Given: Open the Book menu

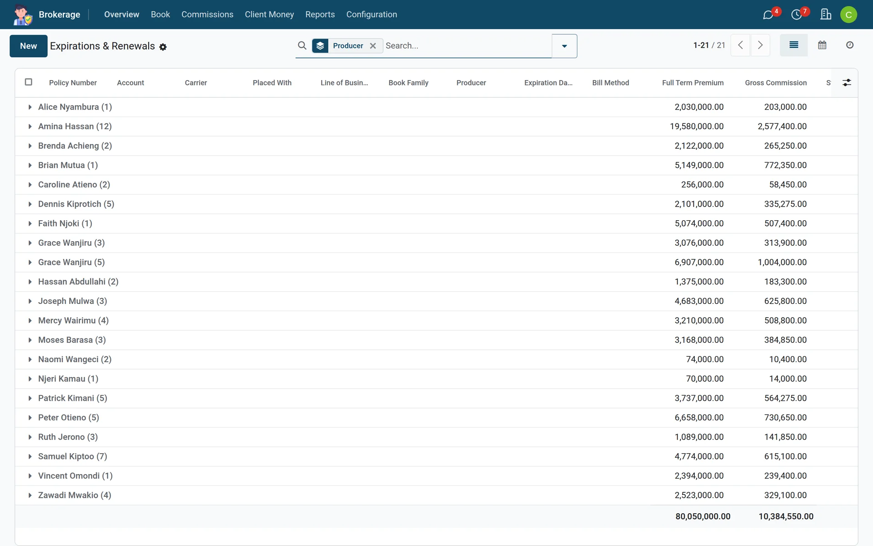Looking at the screenshot, I should coord(161,15).
